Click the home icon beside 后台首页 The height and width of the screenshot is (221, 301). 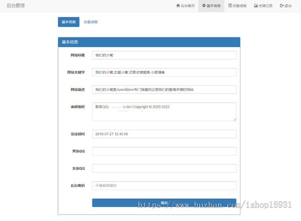(x=178, y=6)
